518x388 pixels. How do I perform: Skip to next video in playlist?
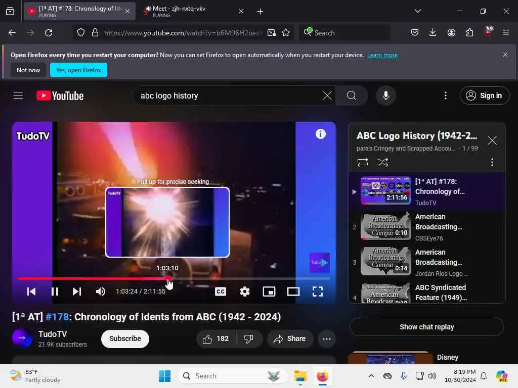(x=77, y=292)
